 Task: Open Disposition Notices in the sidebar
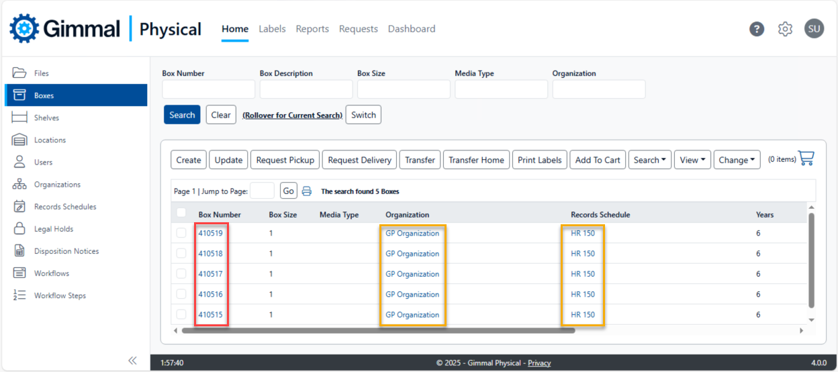coord(66,251)
